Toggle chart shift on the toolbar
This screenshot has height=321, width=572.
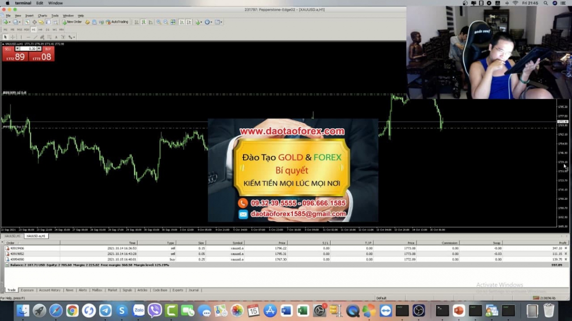coord(189,22)
